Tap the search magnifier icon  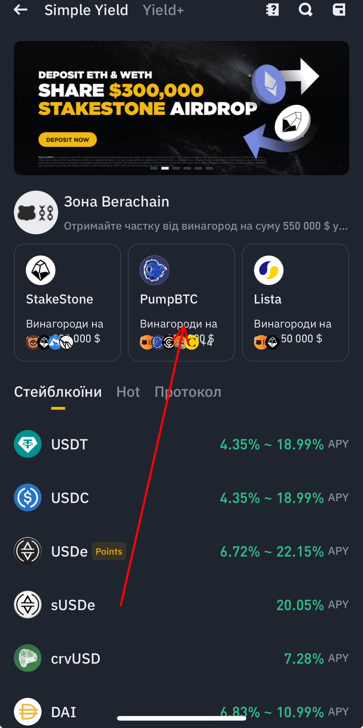pos(306,10)
